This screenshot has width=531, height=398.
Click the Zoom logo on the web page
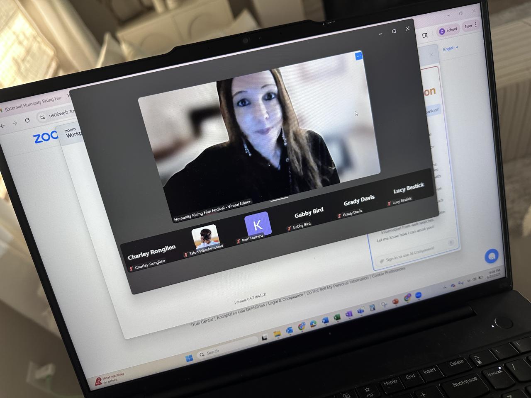tap(46, 137)
